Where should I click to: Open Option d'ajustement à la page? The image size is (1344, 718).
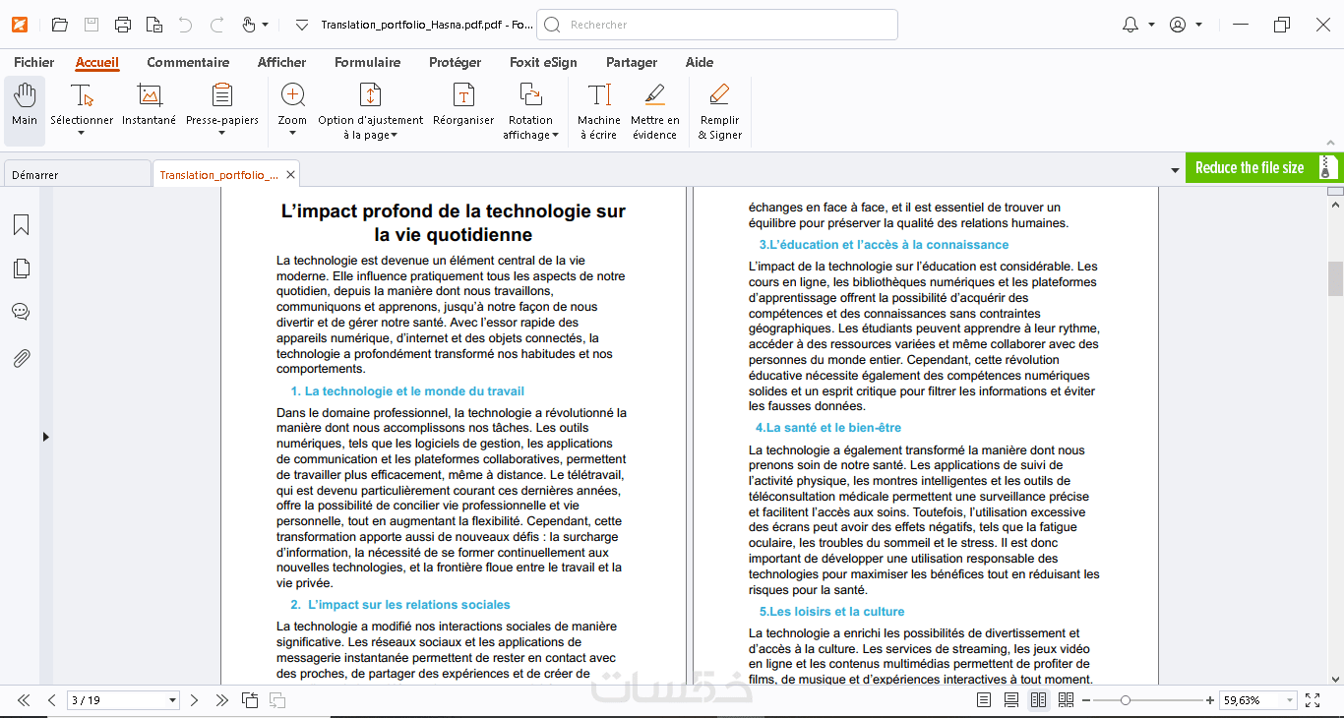pos(371,110)
